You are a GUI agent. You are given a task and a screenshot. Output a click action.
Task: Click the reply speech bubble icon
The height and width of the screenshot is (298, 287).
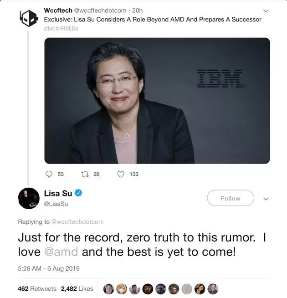point(49,174)
